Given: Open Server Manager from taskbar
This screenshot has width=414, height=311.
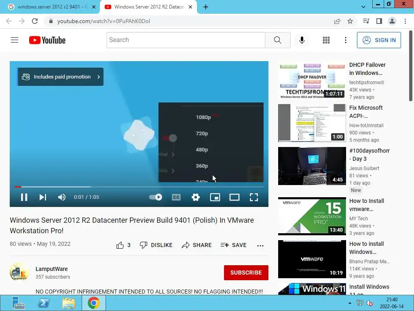Looking at the screenshot, I should [18, 303].
